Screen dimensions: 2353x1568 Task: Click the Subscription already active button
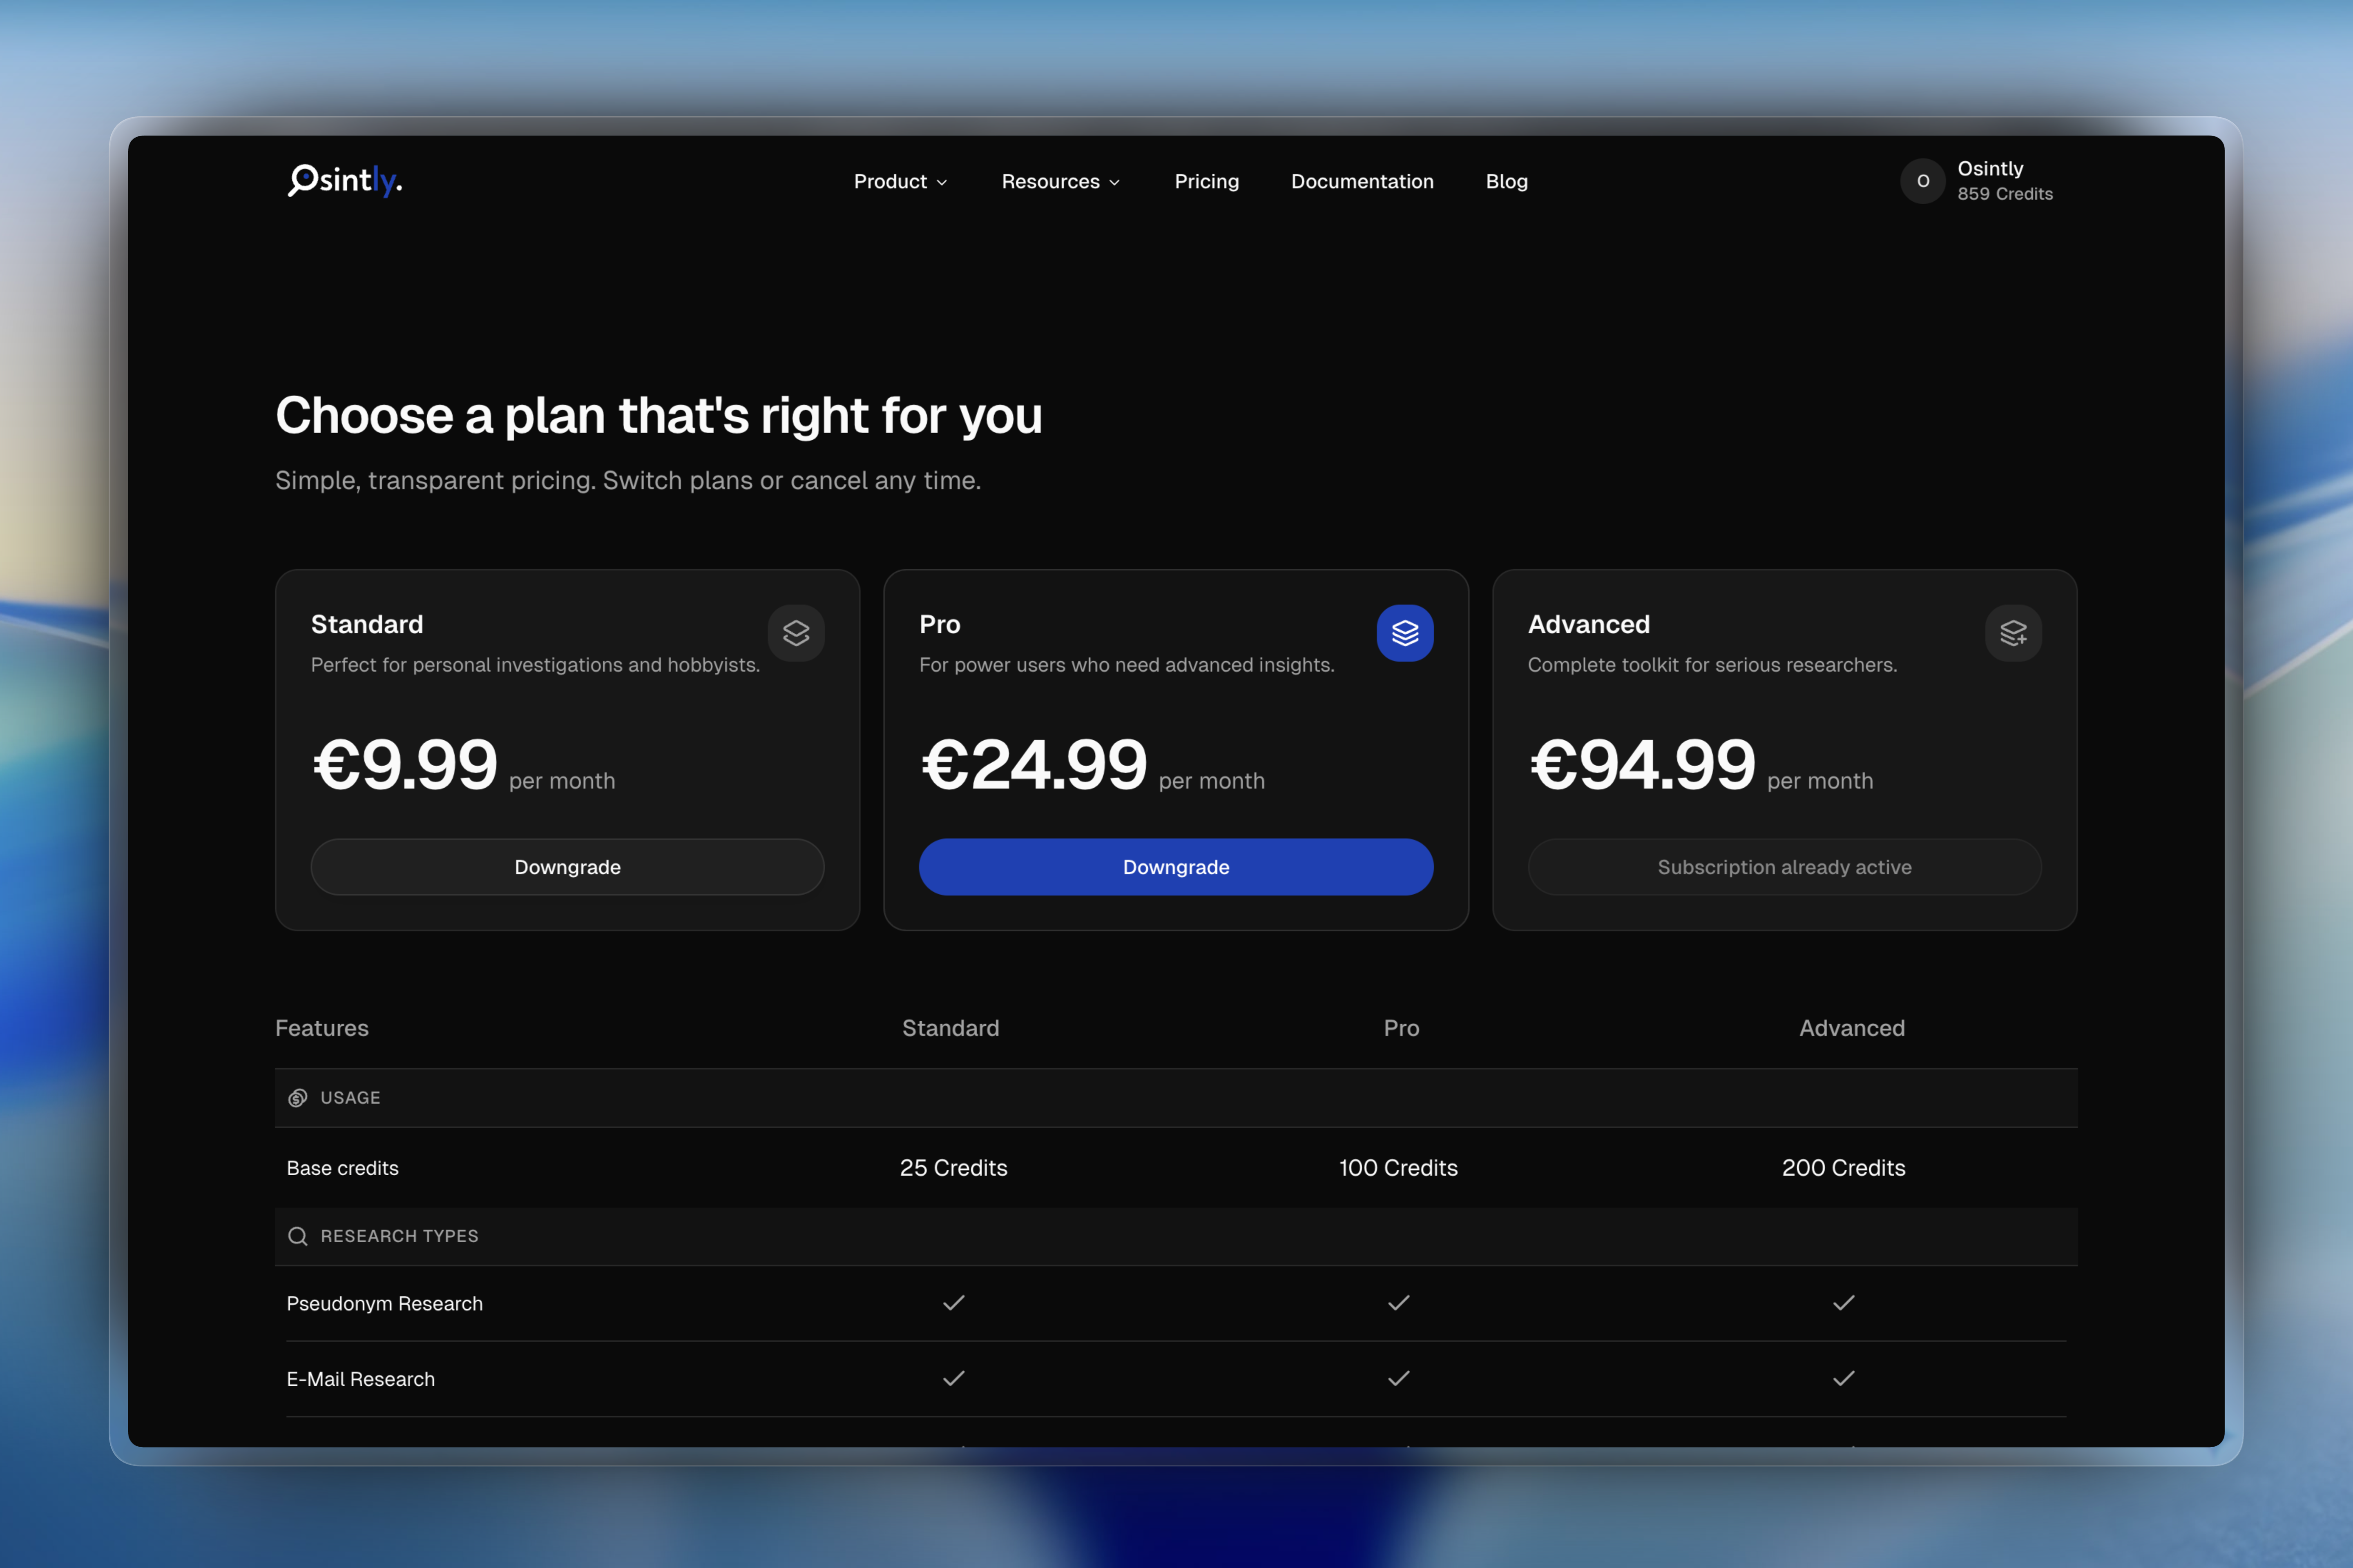(1784, 867)
